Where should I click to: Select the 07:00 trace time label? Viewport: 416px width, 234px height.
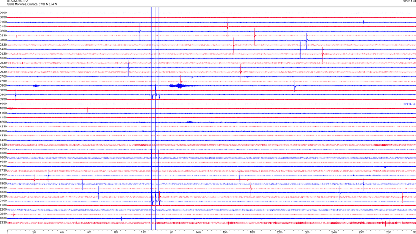point(3,76)
